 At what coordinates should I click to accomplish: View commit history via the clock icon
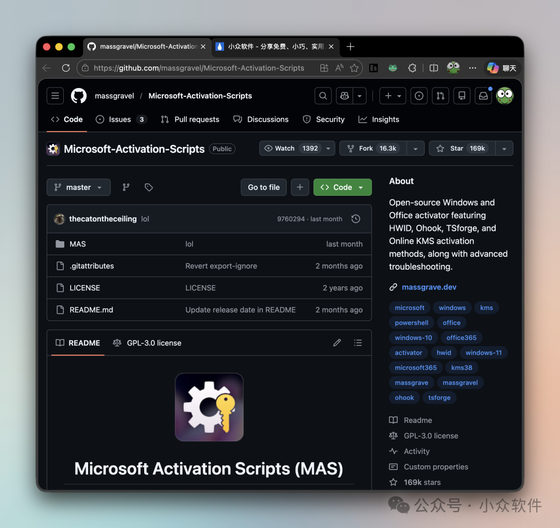point(356,218)
